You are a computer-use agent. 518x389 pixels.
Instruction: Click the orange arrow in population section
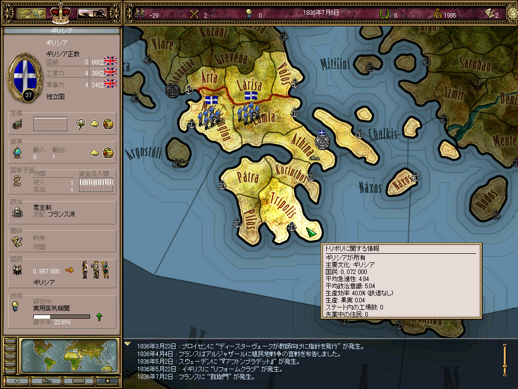pos(69,270)
